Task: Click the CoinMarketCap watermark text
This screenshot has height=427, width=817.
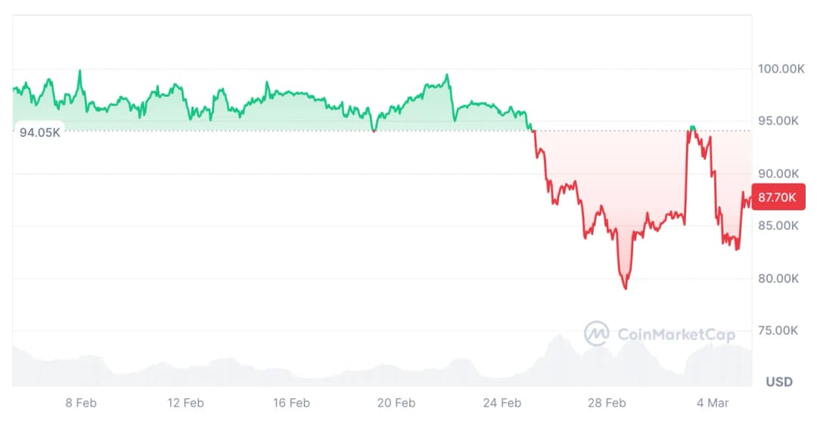Action: (676, 334)
